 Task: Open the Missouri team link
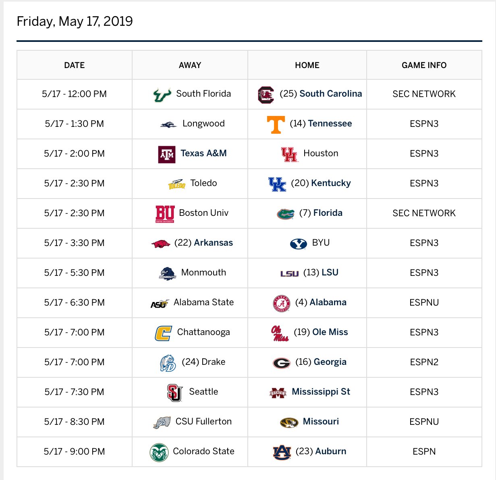point(321,422)
